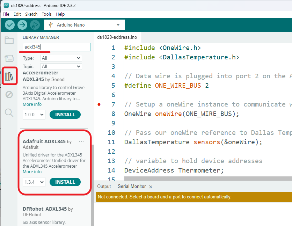The image size is (292, 226).
Task: Close the Serial Monitor tab
Action: point(151,187)
